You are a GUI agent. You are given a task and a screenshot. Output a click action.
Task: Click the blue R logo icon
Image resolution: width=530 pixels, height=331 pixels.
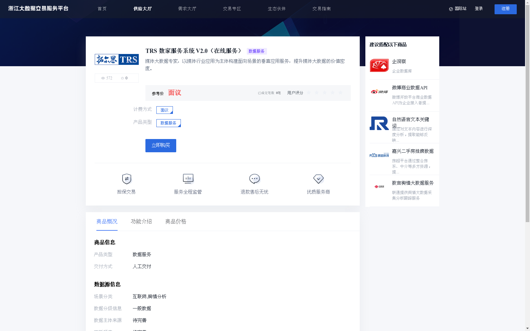coord(379,123)
